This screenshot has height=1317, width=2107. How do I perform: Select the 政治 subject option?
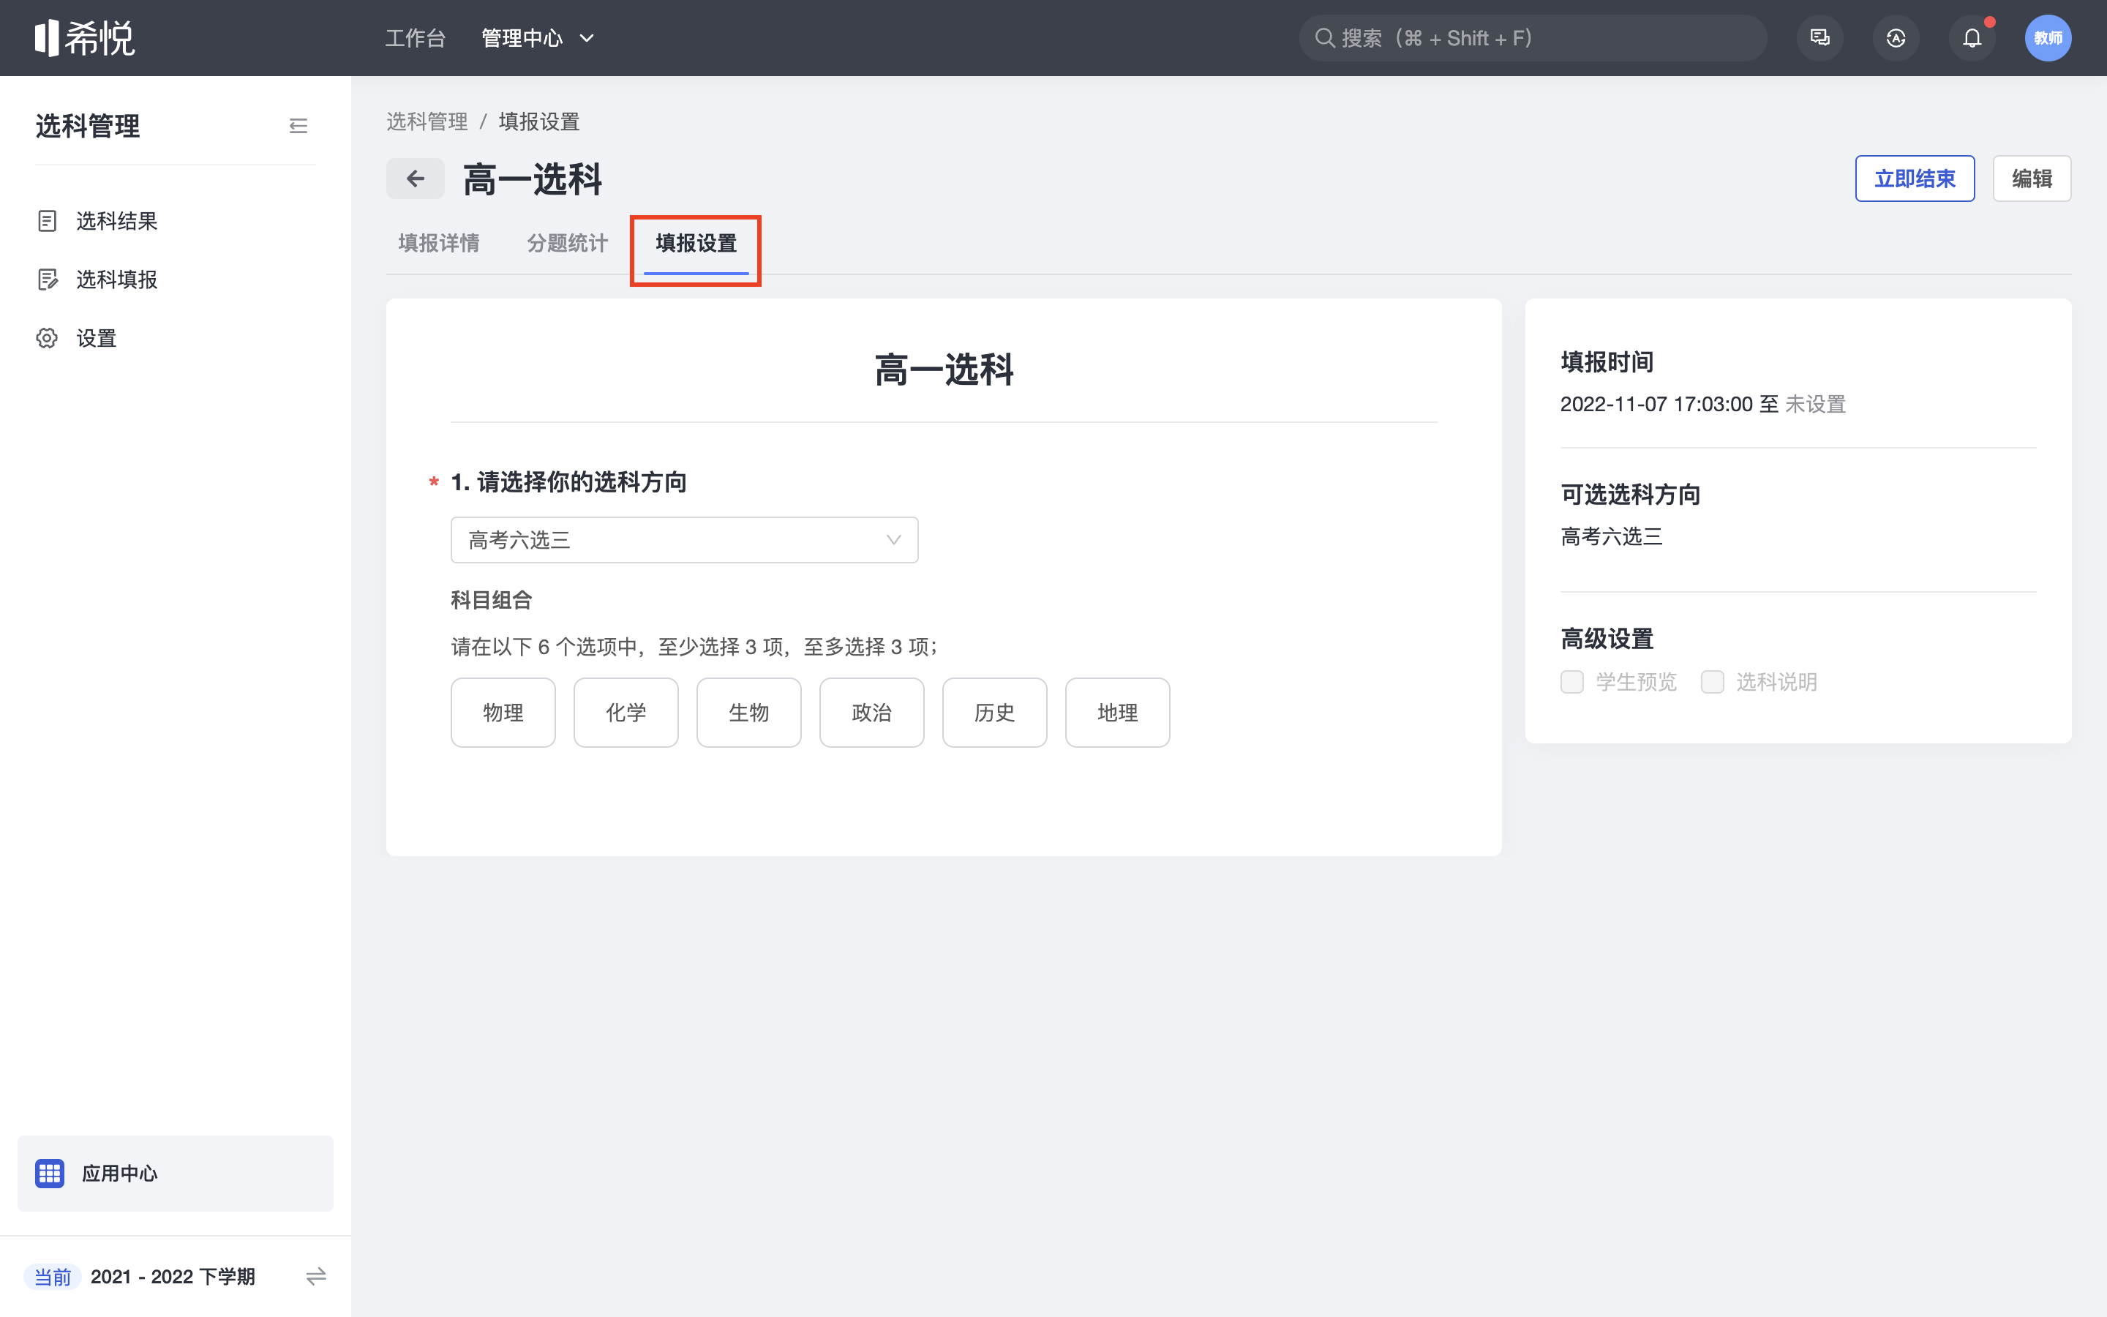(x=871, y=713)
